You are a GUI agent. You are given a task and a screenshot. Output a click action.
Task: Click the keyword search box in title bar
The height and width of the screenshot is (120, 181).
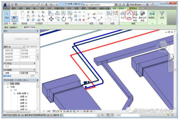tap(99, 5)
